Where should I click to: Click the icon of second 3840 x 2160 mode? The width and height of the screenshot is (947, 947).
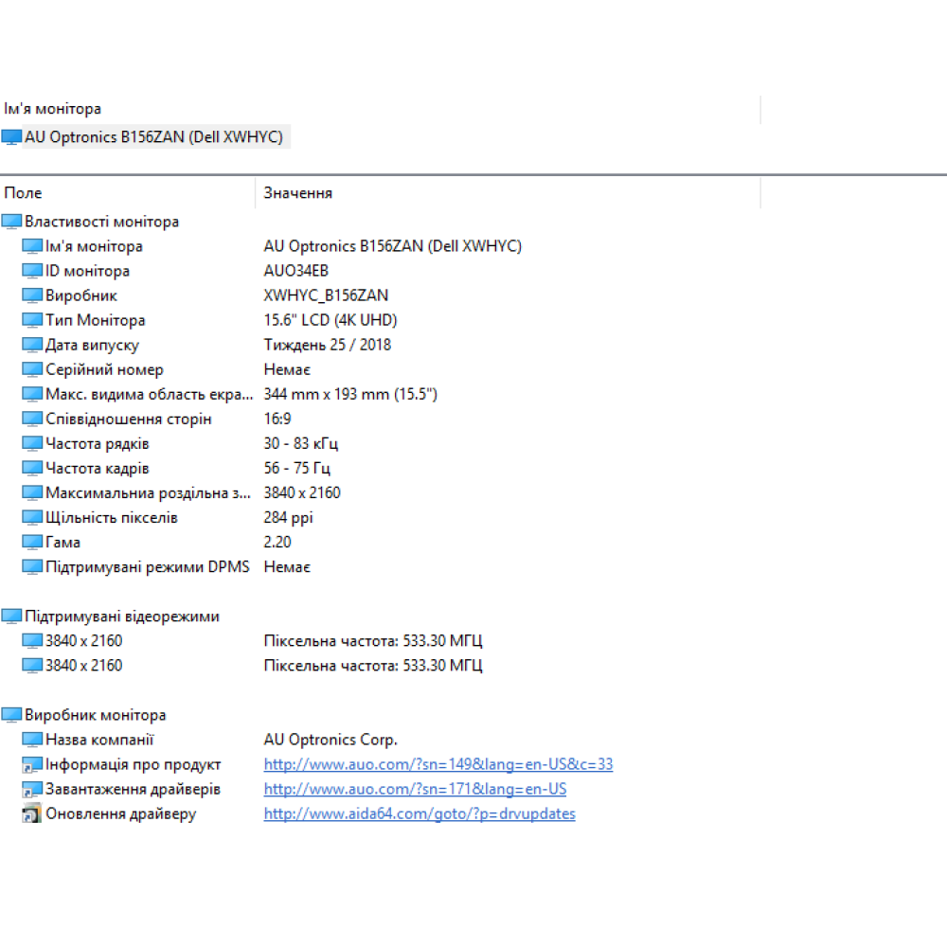(32, 666)
